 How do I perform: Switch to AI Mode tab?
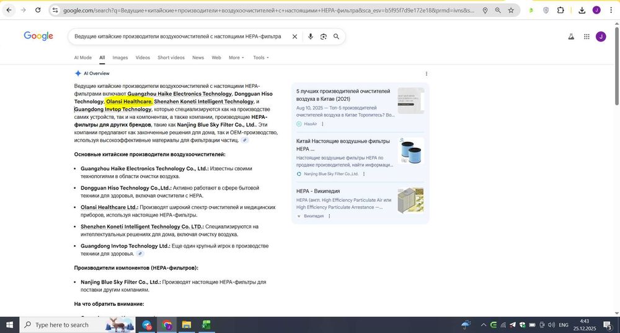82,58
